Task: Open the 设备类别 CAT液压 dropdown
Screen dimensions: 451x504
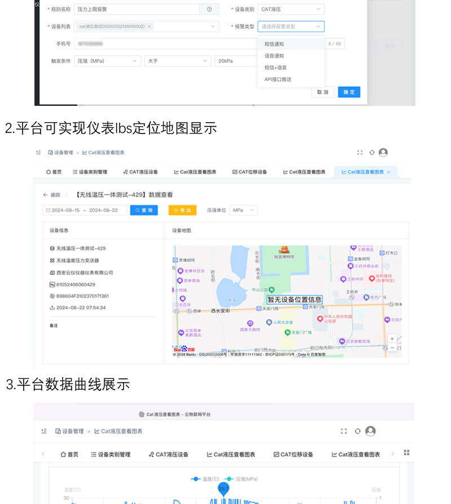Action: [291, 10]
